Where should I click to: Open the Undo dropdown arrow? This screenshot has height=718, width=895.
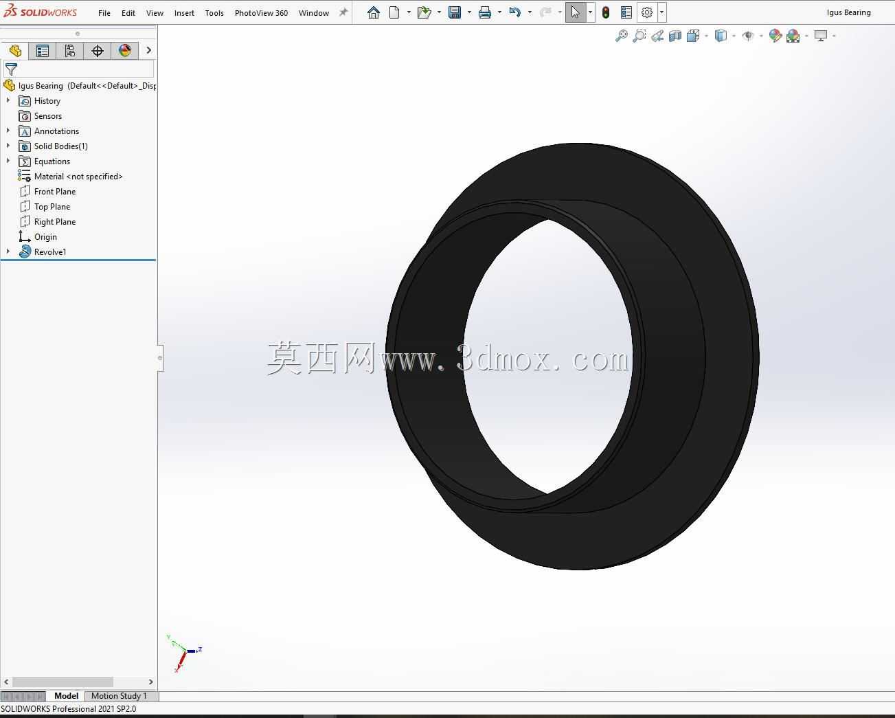click(530, 12)
